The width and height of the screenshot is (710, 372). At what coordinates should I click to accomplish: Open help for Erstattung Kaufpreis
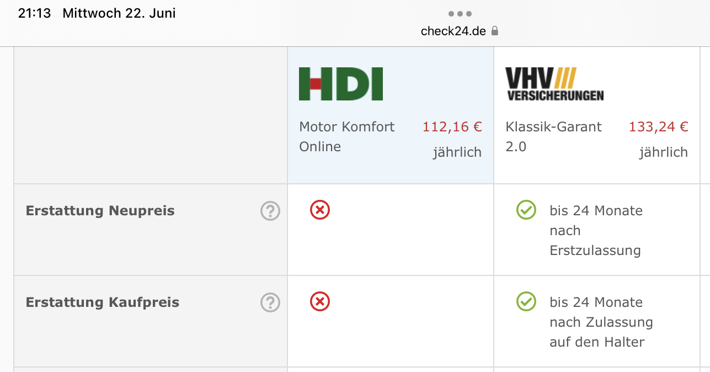(x=270, y=302)
